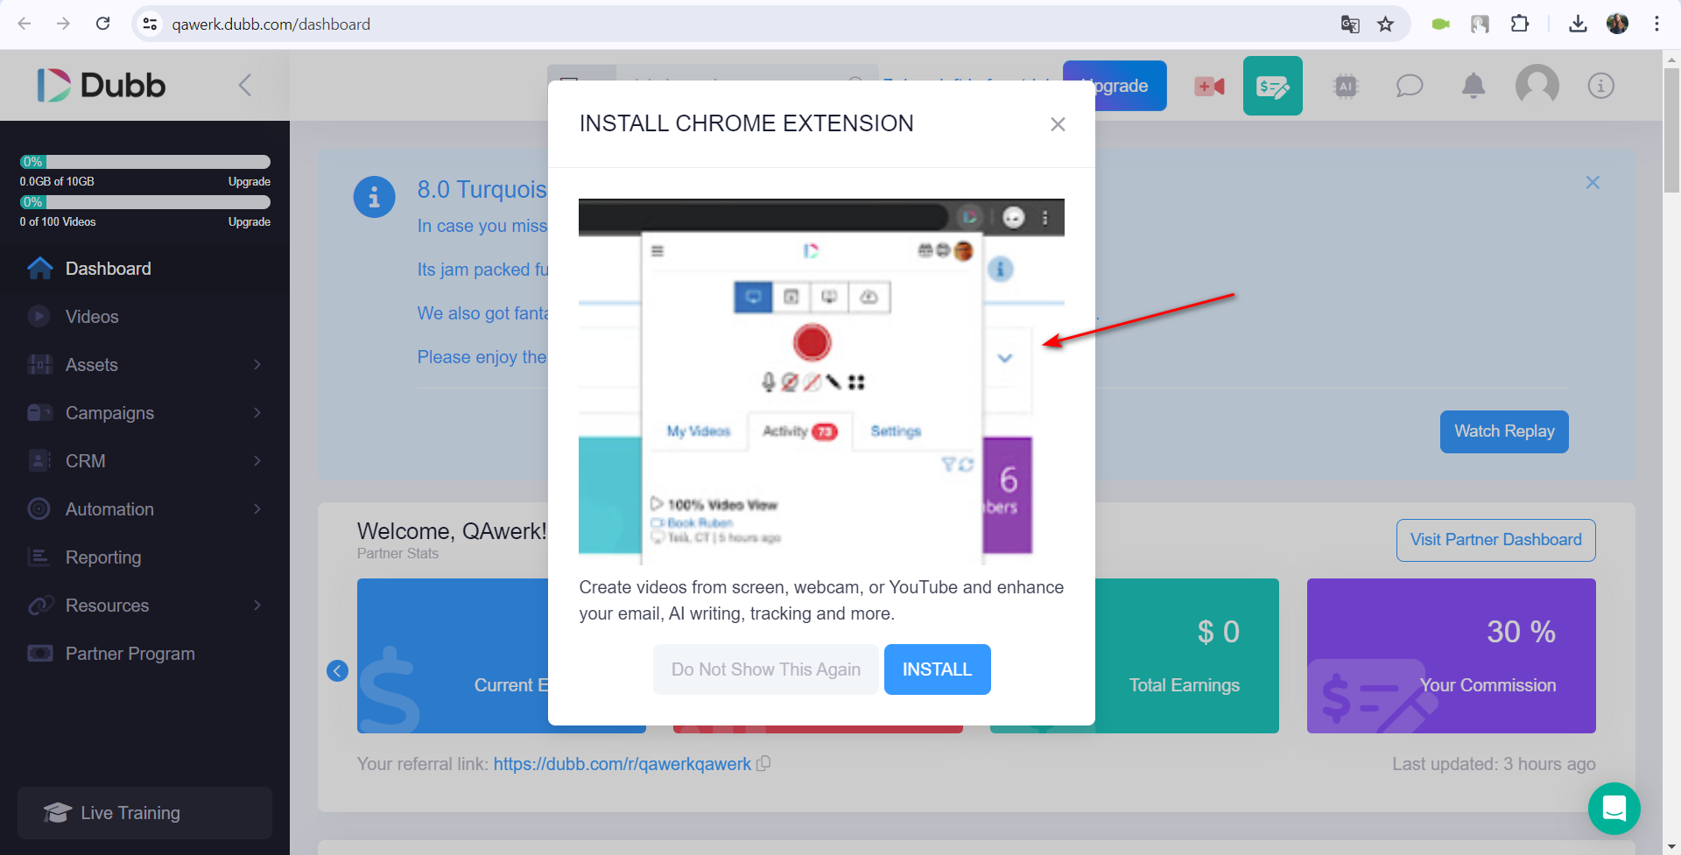Click Upgrade next to videos count
The height and width of the screenshot is (855, 1681).
pos(249,222)
